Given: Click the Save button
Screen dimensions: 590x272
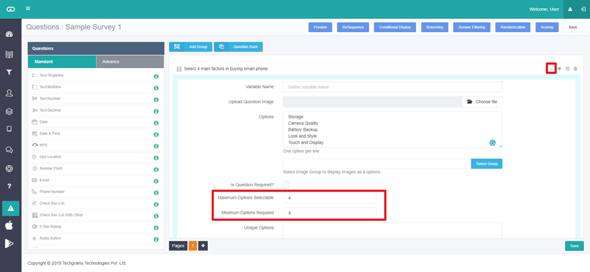Looking at the screenshot, I should tap(574, 246).
